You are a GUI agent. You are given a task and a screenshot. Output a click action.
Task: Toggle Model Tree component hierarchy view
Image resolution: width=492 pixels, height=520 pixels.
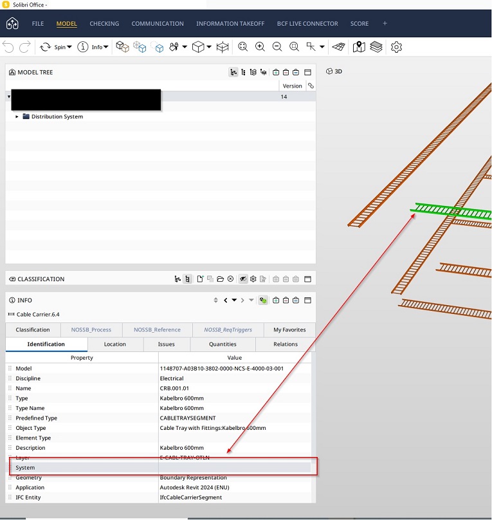pos(244,72)
